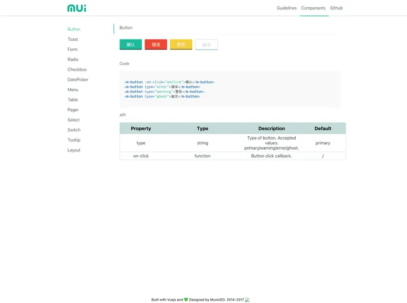The width and height of the screenshot is (407, 303).
Task: Open the Guidelines nav item
Action: click(286, 8)
